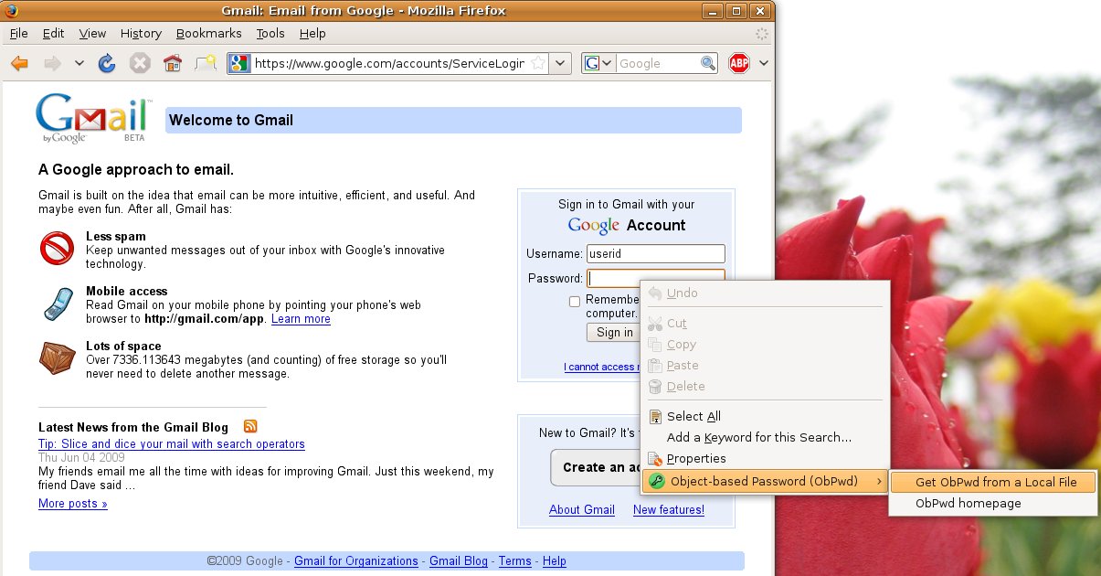The height and width of the screenshot is (576, 1101).
Task: Open the 'I cannot access' account link
Action: tap(602, 367)
